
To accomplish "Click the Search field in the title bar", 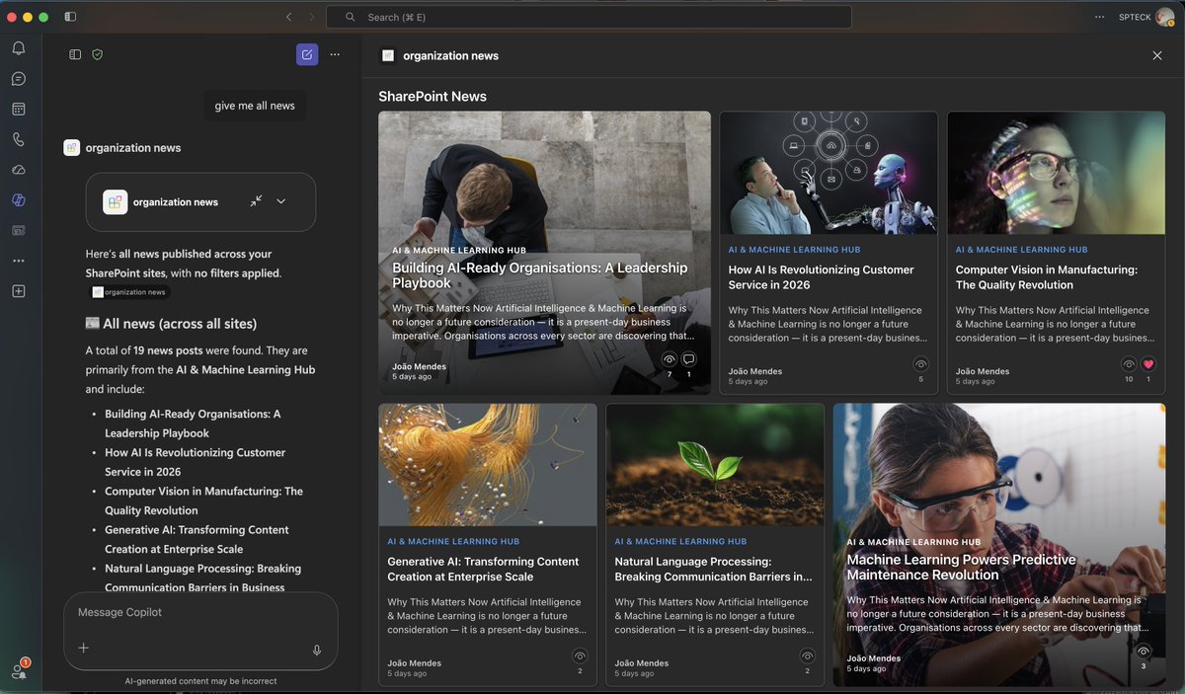I will pyautogui.click(x=589, y=17).
